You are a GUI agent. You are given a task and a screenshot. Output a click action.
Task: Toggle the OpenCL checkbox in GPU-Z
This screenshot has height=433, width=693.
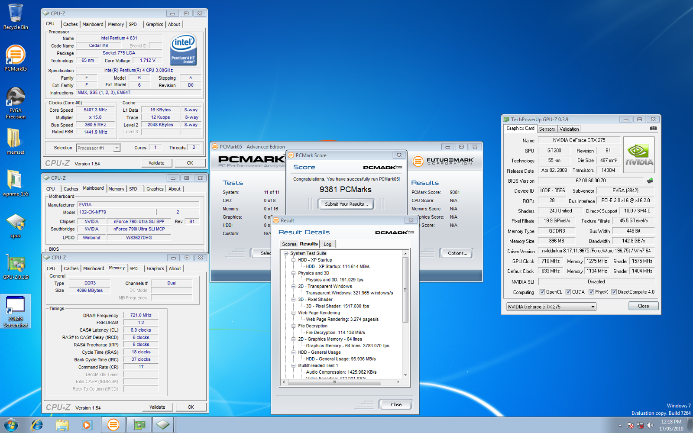click(542, 292)
